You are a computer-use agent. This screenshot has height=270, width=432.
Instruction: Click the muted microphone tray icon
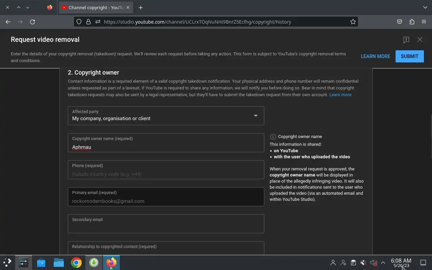coord(373,263)
